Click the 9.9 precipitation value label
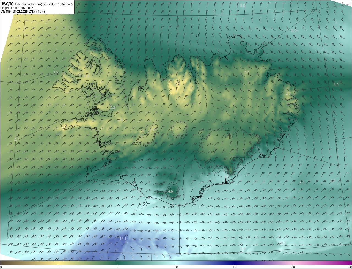Viewport: 352px width, 269px height. click(243, 249)
